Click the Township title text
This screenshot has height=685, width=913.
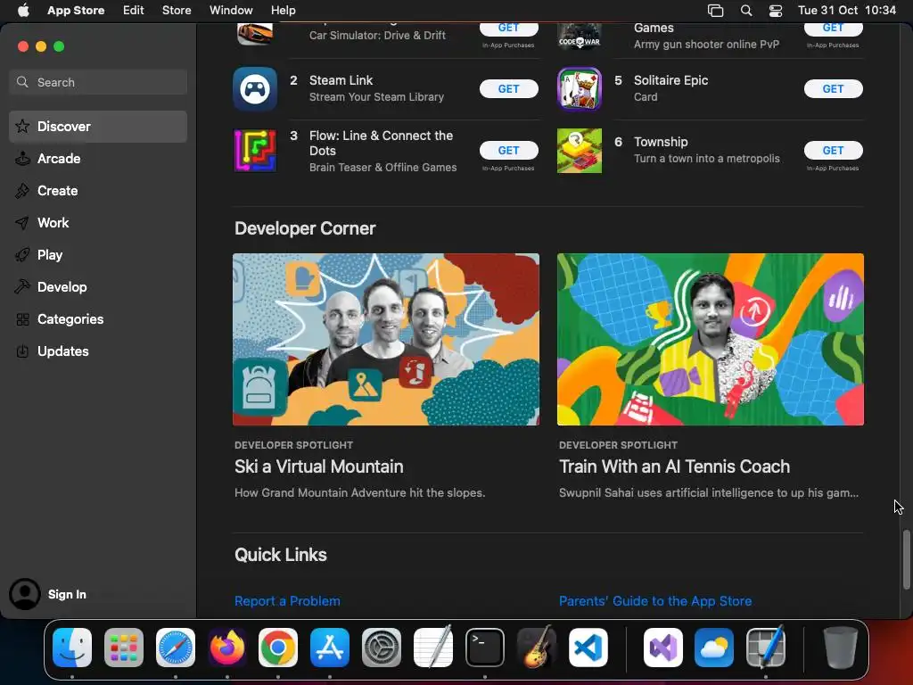(661, 142)
